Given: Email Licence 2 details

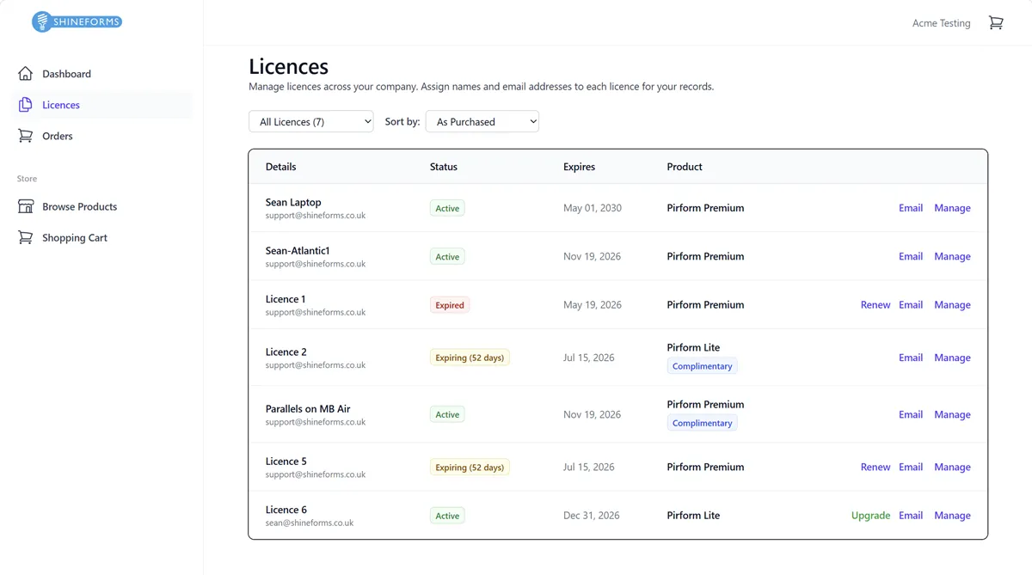Looking at the screenshot, I should 911,358.
